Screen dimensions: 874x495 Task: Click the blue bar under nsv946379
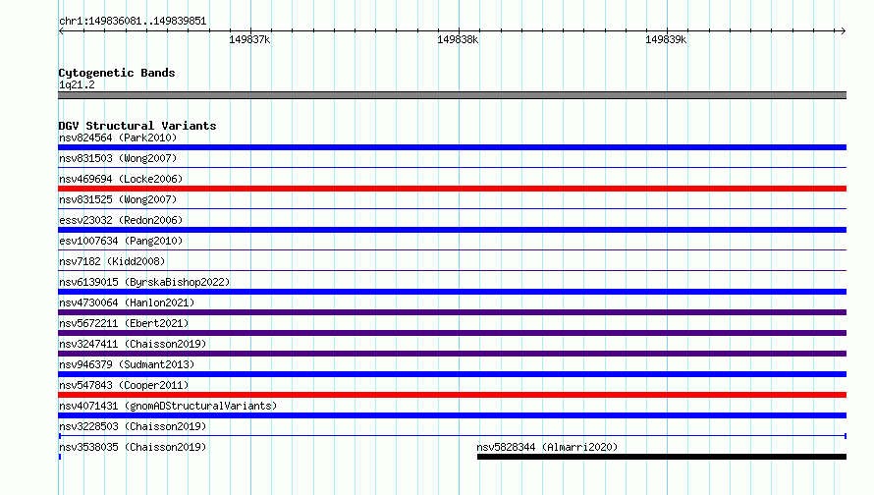click(452, 374)
